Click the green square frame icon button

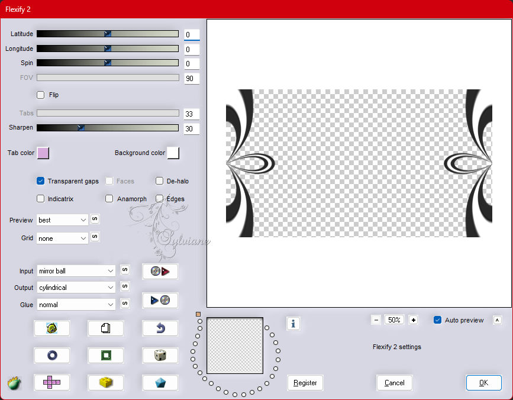(x=106, y=355)
